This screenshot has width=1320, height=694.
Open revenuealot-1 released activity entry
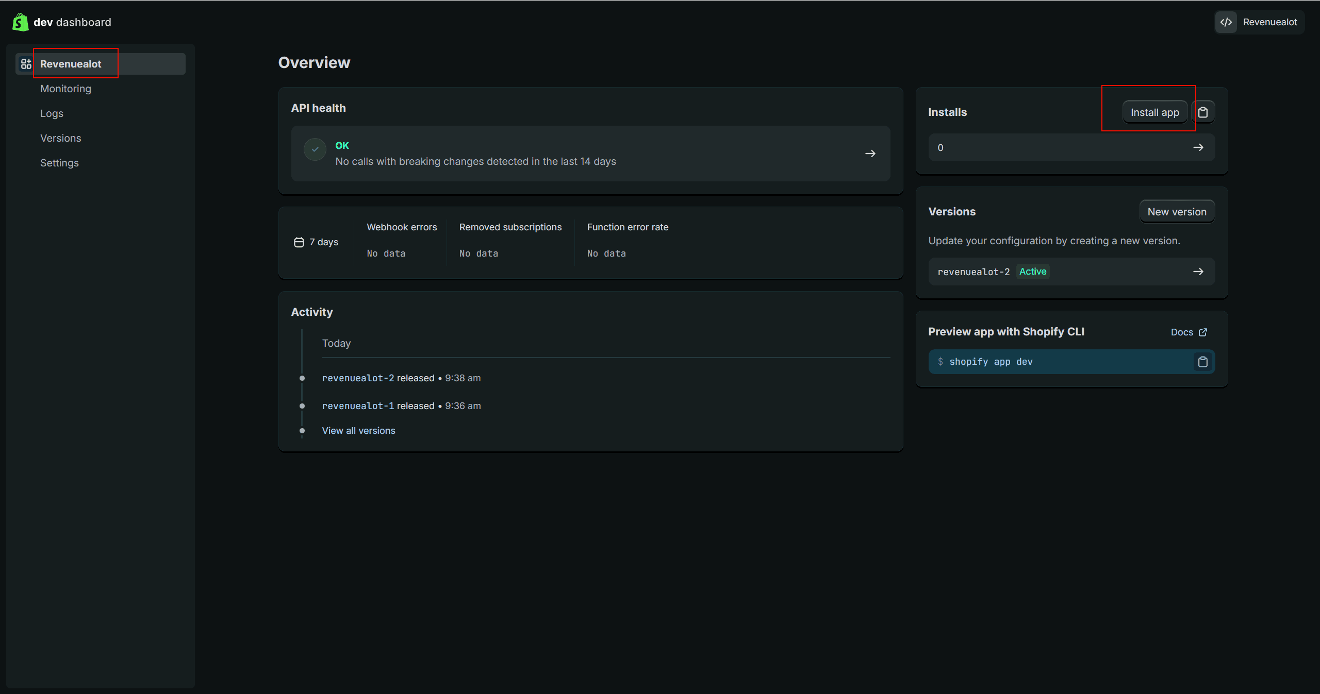tap(357, 406)
